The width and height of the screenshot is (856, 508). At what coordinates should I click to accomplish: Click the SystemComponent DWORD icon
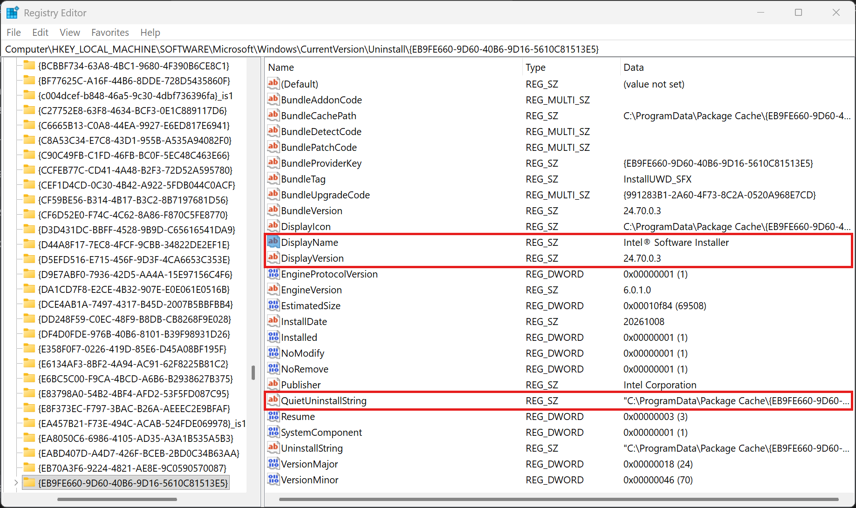[x=273, y=432]
